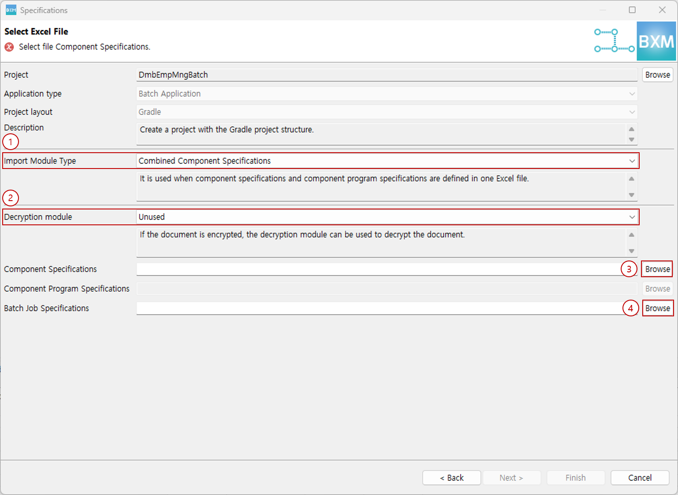The width and height of the screenshot is (678, 495).
Task: Click the scroll-down arrow in the Import Module description
Action: (631, 195)
